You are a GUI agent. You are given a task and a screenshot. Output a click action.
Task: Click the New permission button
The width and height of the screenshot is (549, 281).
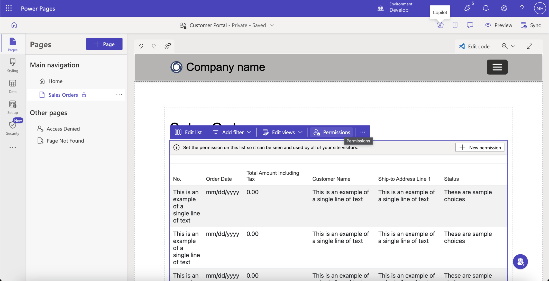[x=480, y=148]
